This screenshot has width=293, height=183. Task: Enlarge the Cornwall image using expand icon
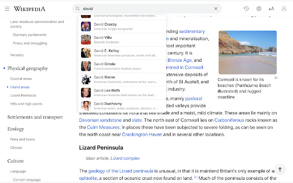coord(276,78)
